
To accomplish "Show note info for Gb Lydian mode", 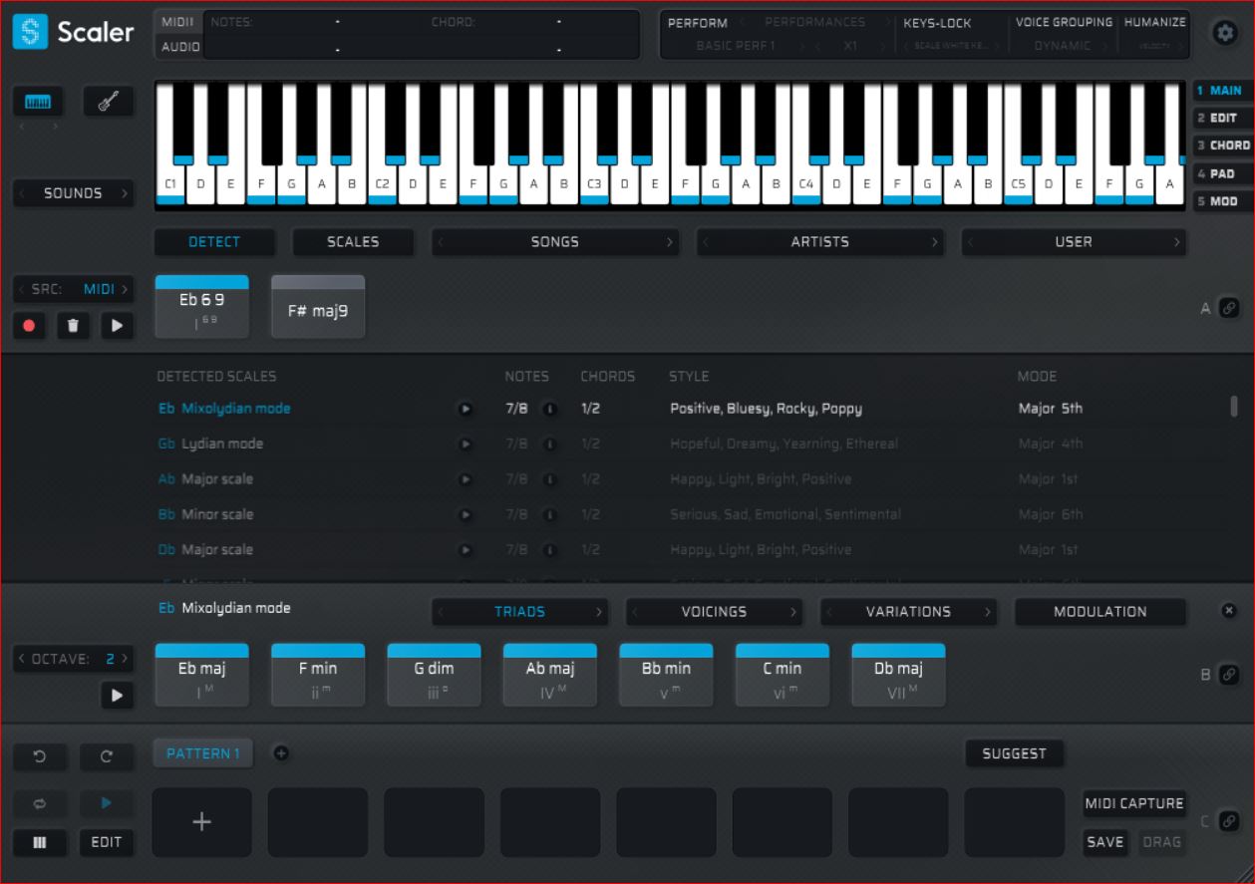I will tap(548, 443).
